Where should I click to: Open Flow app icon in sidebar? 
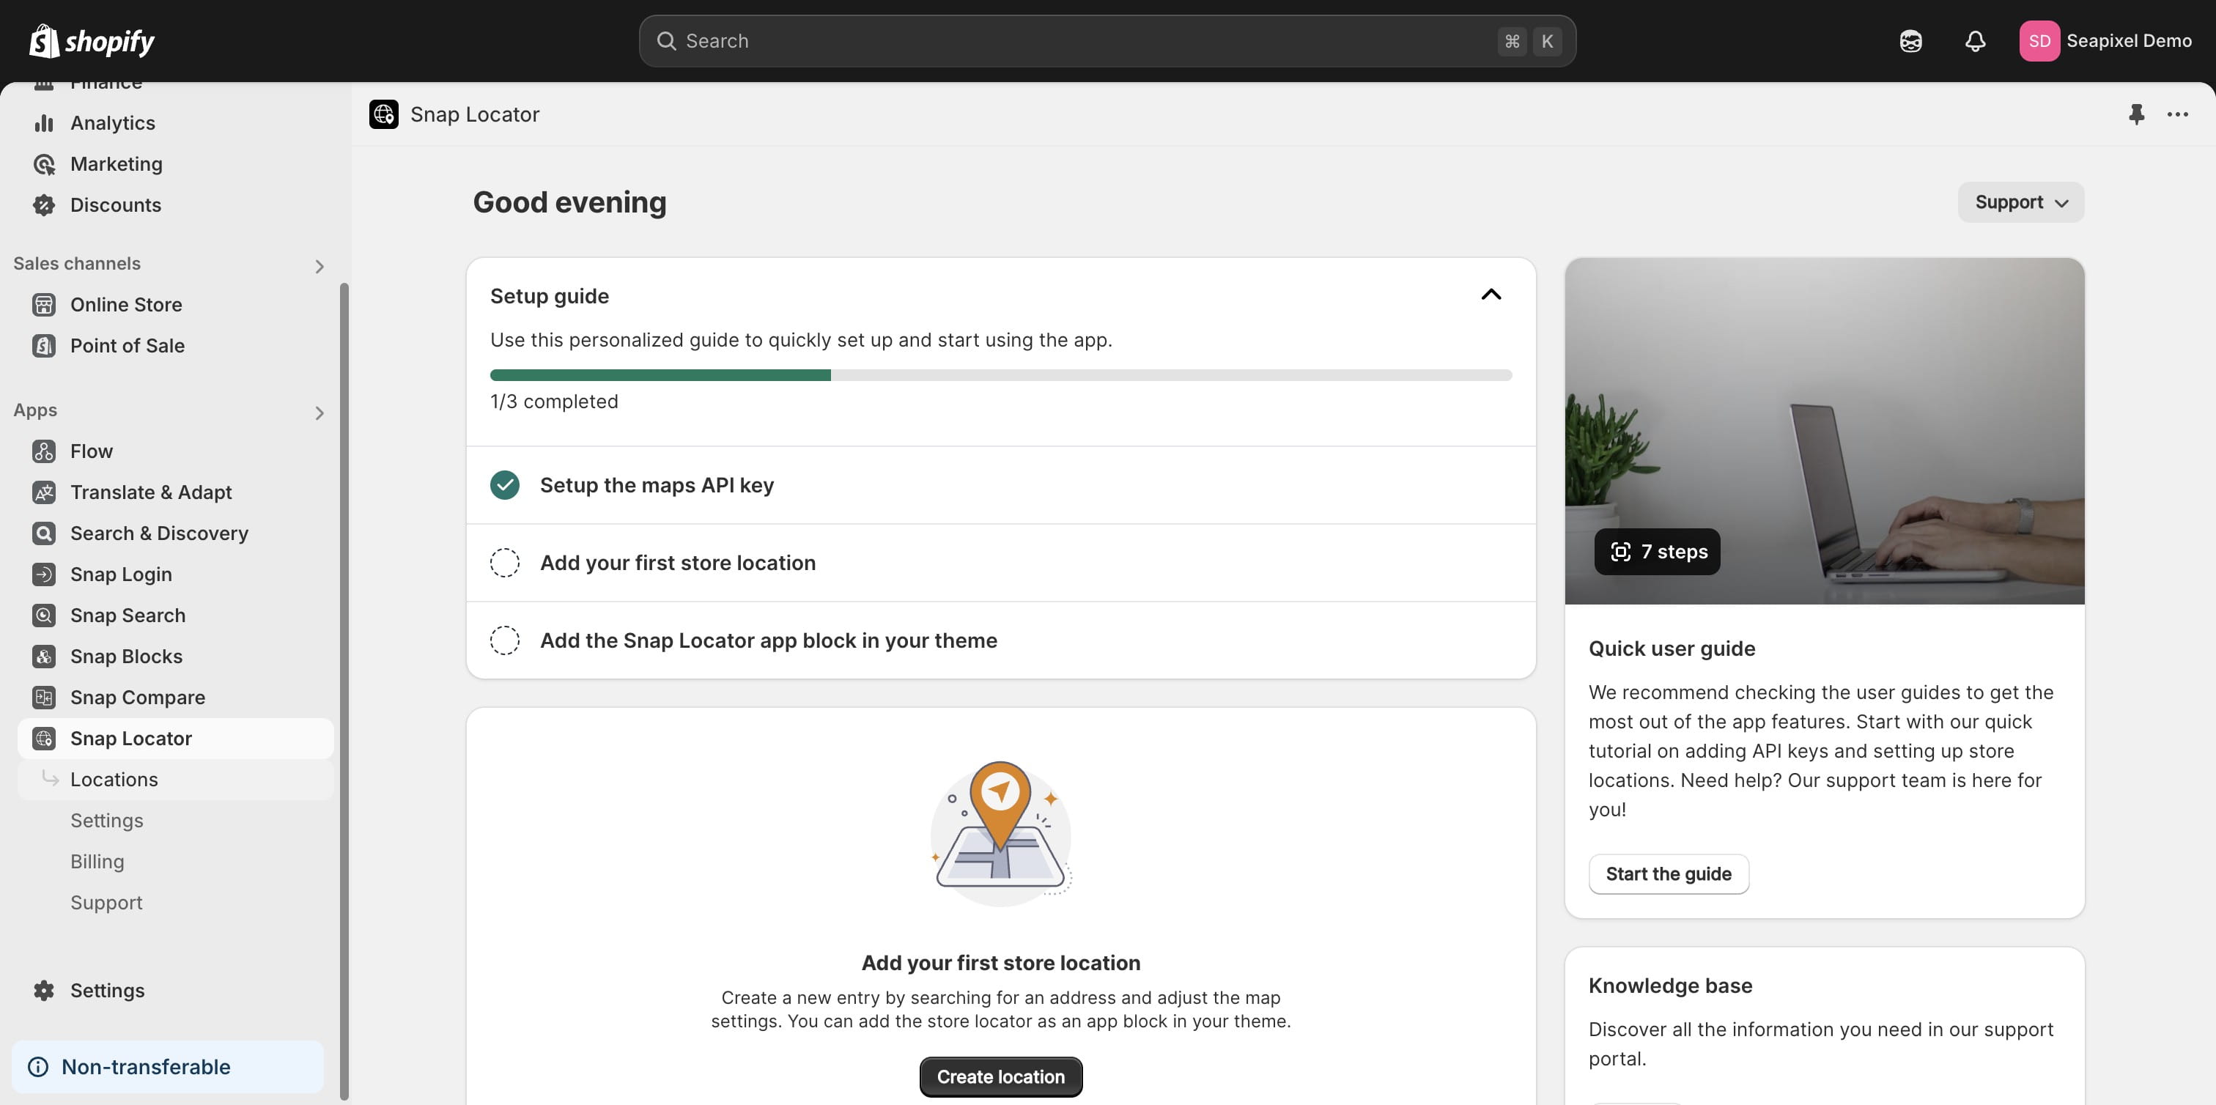coord(44,451)
